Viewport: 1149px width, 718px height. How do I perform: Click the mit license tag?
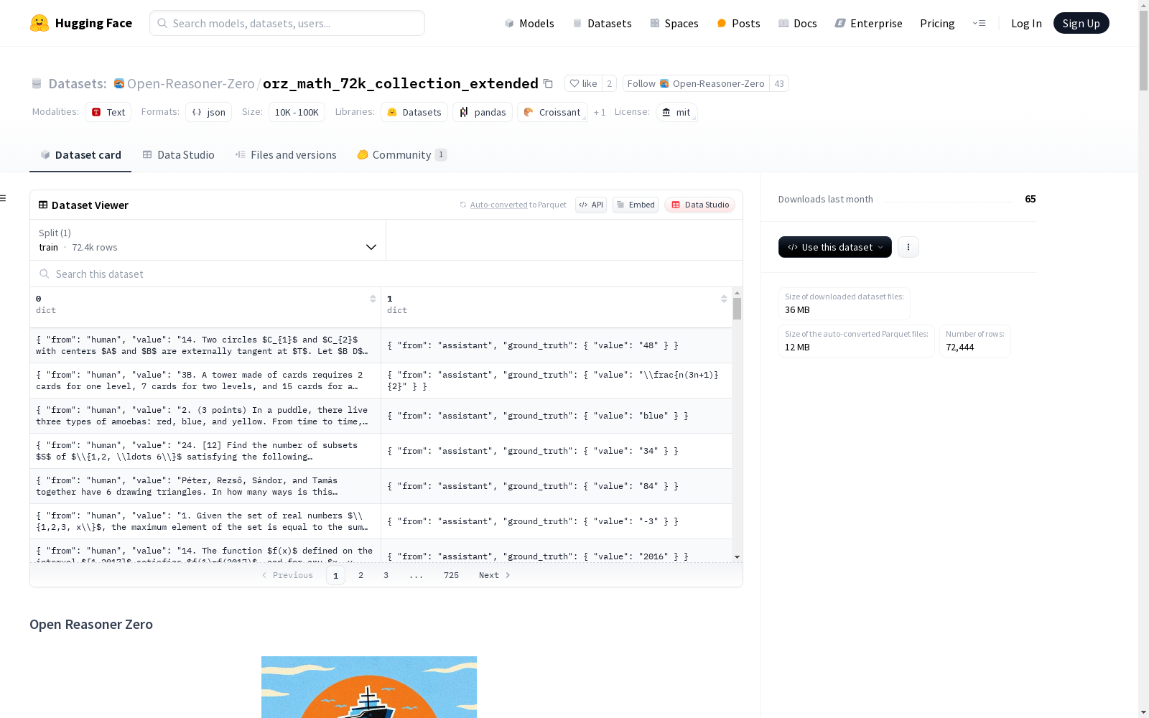click(x=676, y=112)
